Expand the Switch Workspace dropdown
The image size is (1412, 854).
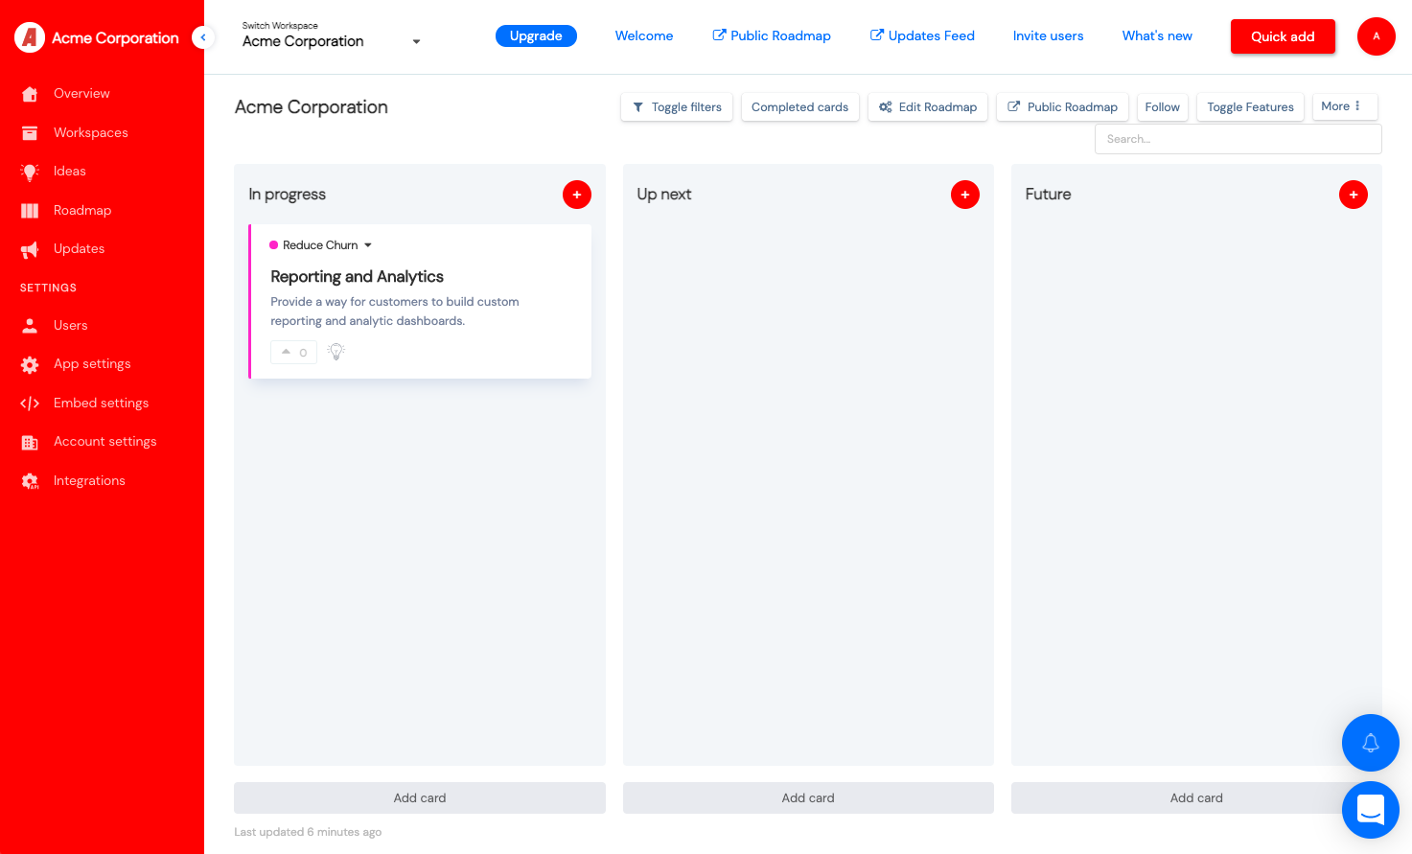[332, 36]
